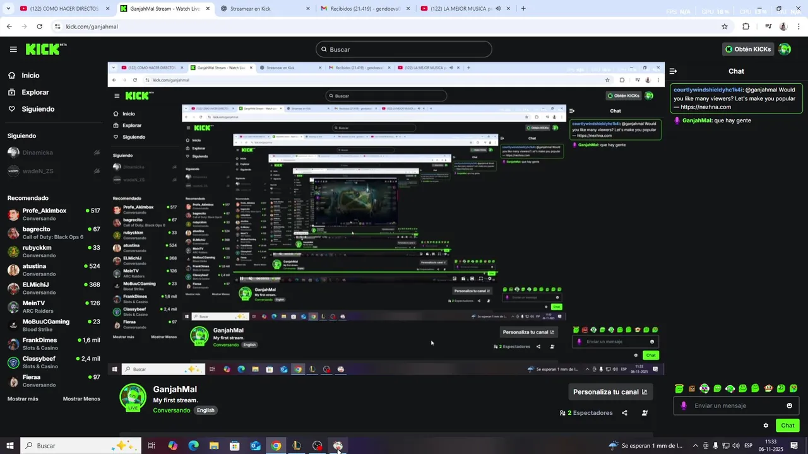Select the mushroom-hat emote
808x454 pixels.
point(768,388)
